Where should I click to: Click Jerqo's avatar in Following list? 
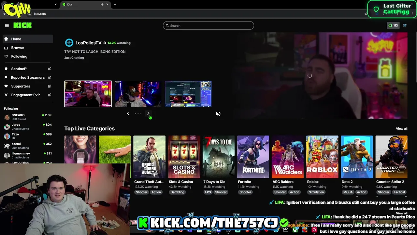[x=7, y=127]
